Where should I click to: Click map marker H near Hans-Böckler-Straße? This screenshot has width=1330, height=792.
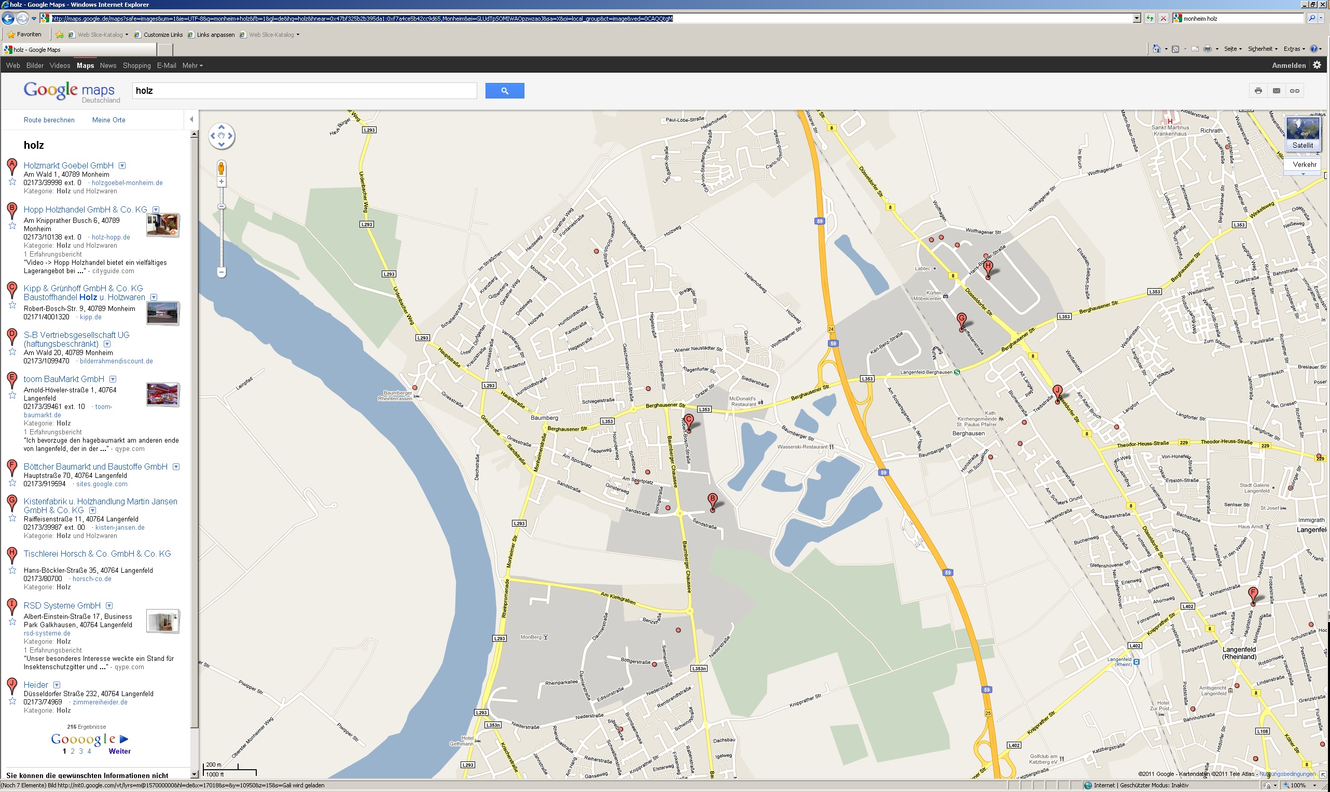click(x=988, y=269)
